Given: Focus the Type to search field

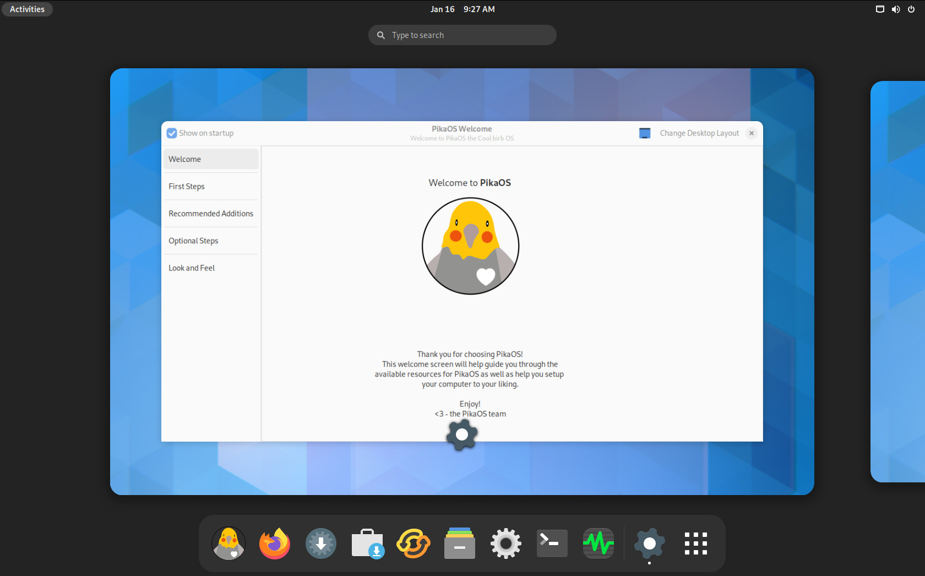Looking at the screenshot, I should click(463, 35).
